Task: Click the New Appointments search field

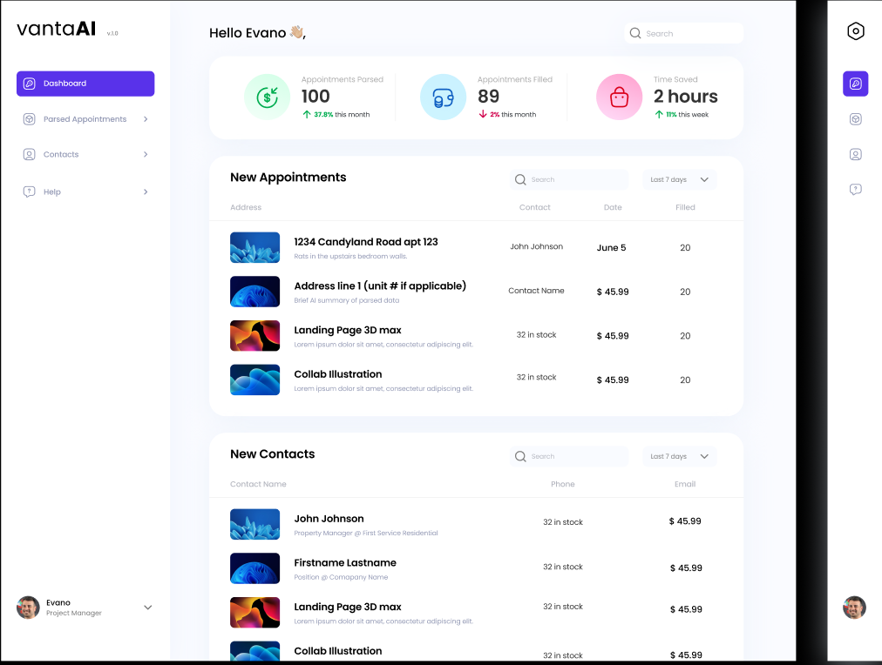Action: (x=569, y=179)
